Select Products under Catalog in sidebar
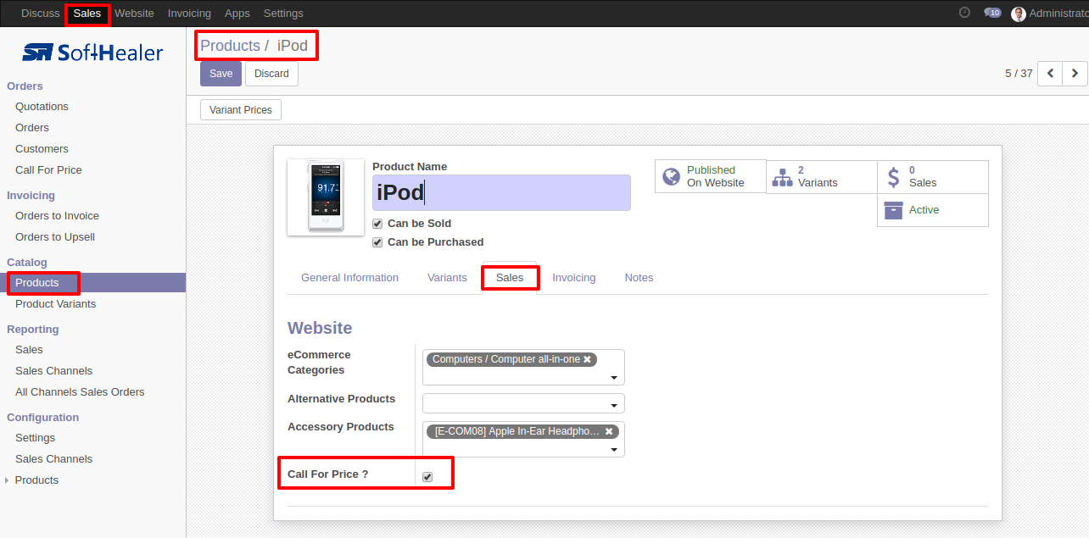 (37, 283)
